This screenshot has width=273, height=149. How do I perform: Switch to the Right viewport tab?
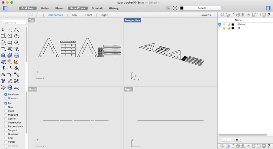[104, 15]
